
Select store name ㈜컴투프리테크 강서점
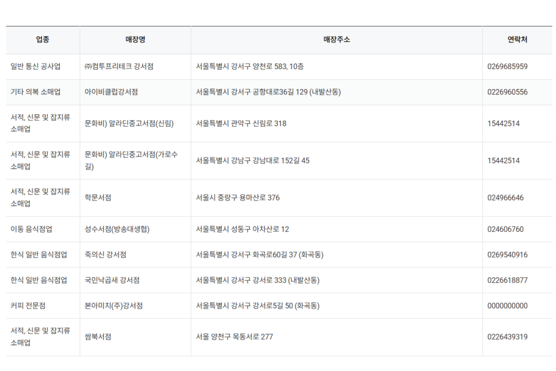(x=119, y=66)
